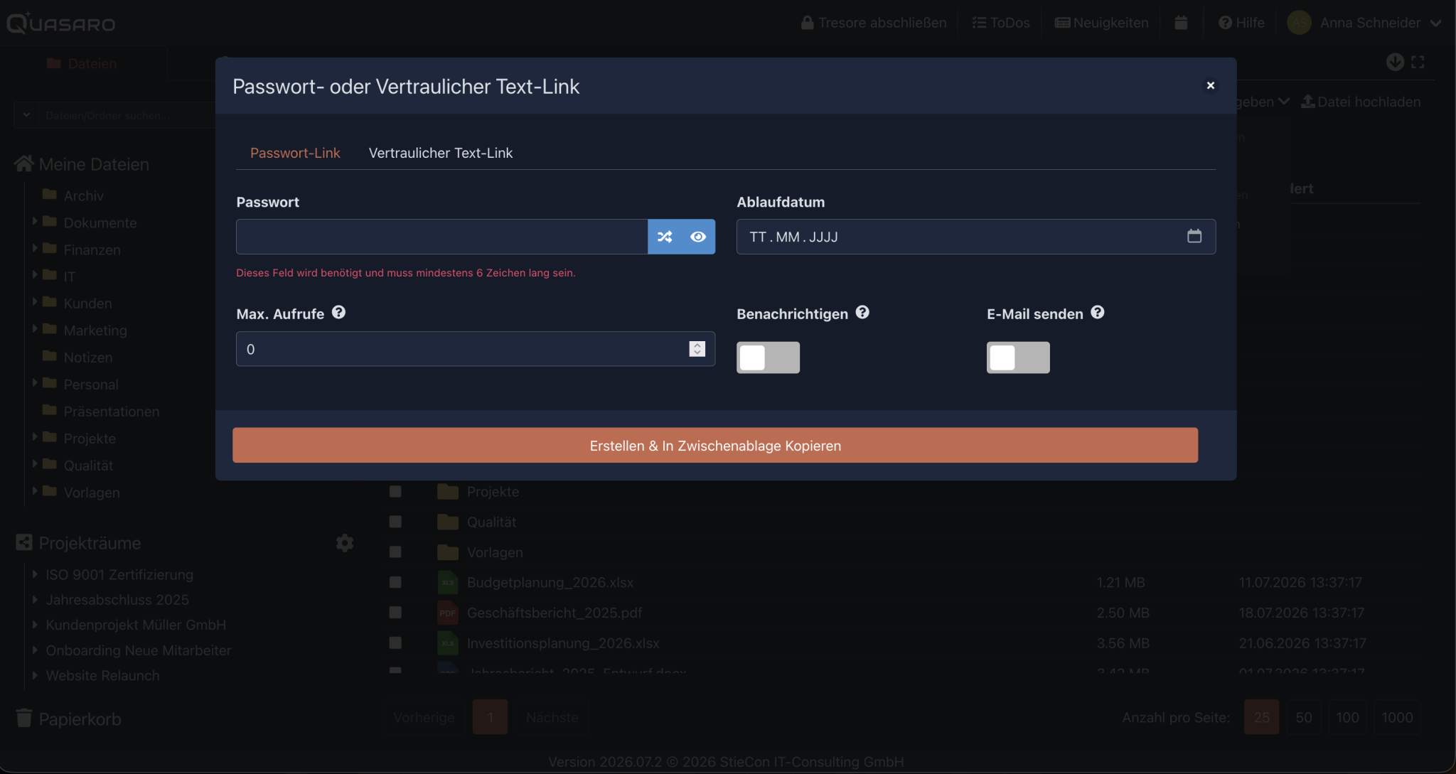Check the box for Investitionsplanung_2026.xlsx

(x=396, y=643)
